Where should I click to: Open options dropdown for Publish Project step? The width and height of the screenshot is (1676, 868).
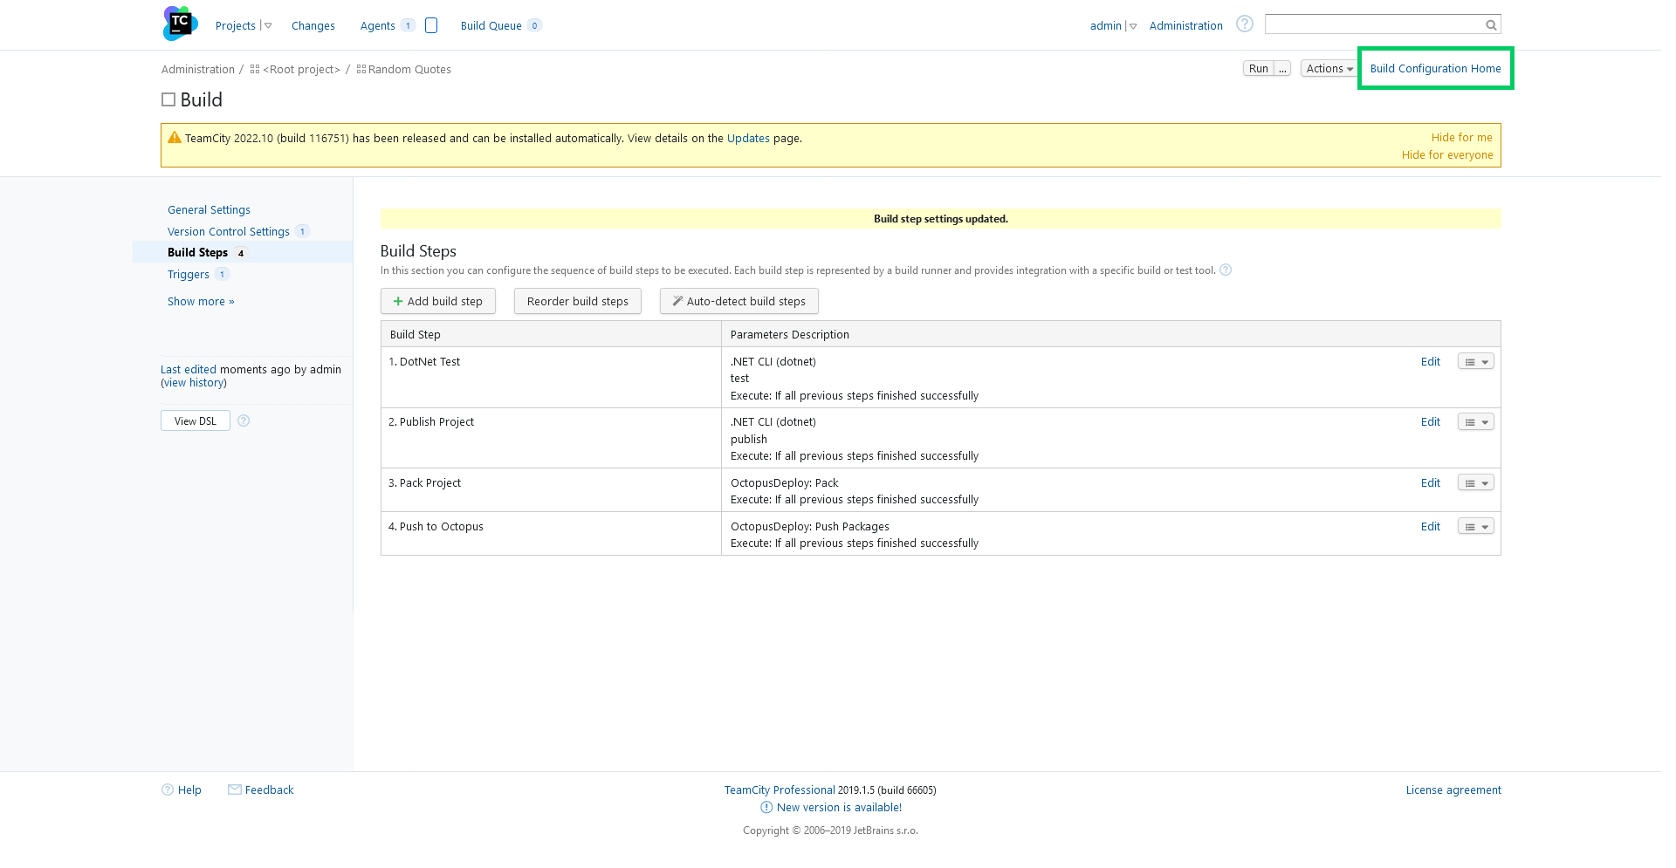1476,422
